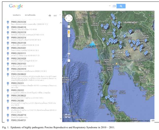Click the pin icon beside PRRS 25531201
159x130 pixels.
(x=8, y=49)
